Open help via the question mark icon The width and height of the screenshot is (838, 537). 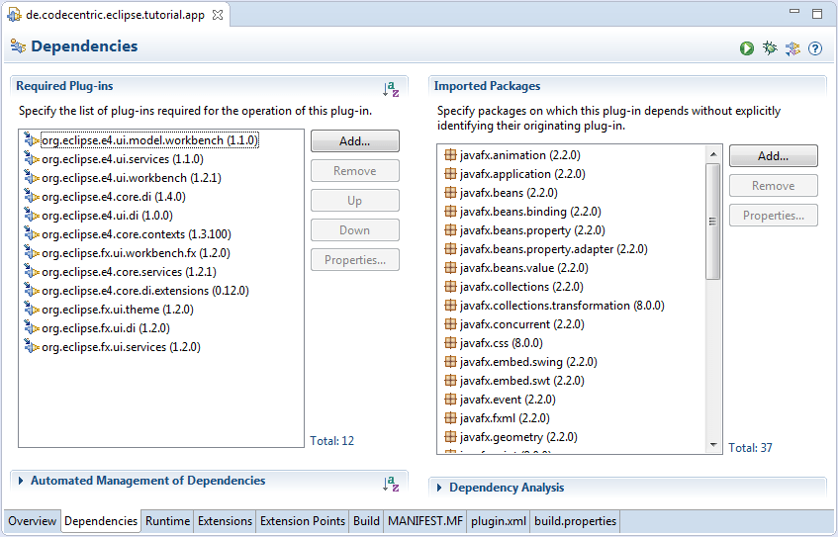coord(815,48)
